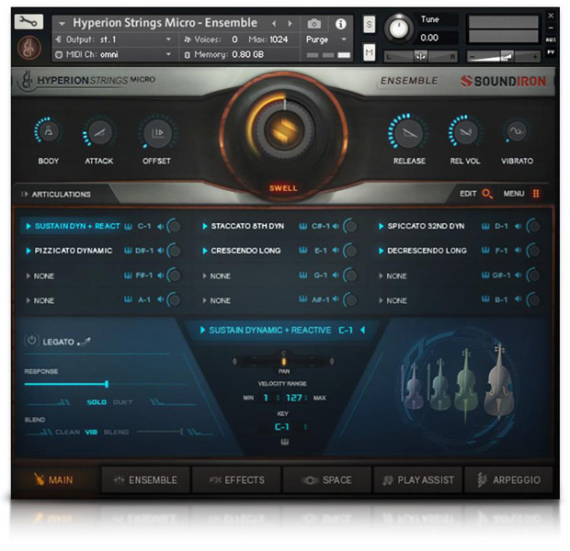Click the Body knob
The image size is (570, 551).
[x=49, y=131]
